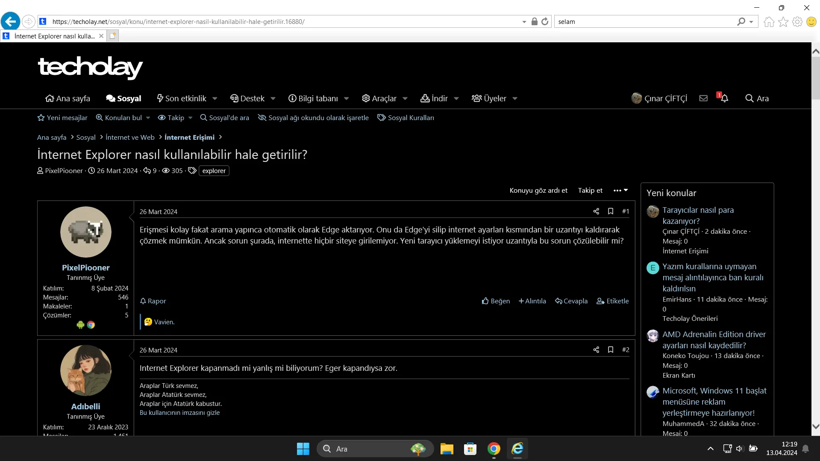Open the browser home icon
820x461 pixels.
pyautogui.click(x=769, y=22)
